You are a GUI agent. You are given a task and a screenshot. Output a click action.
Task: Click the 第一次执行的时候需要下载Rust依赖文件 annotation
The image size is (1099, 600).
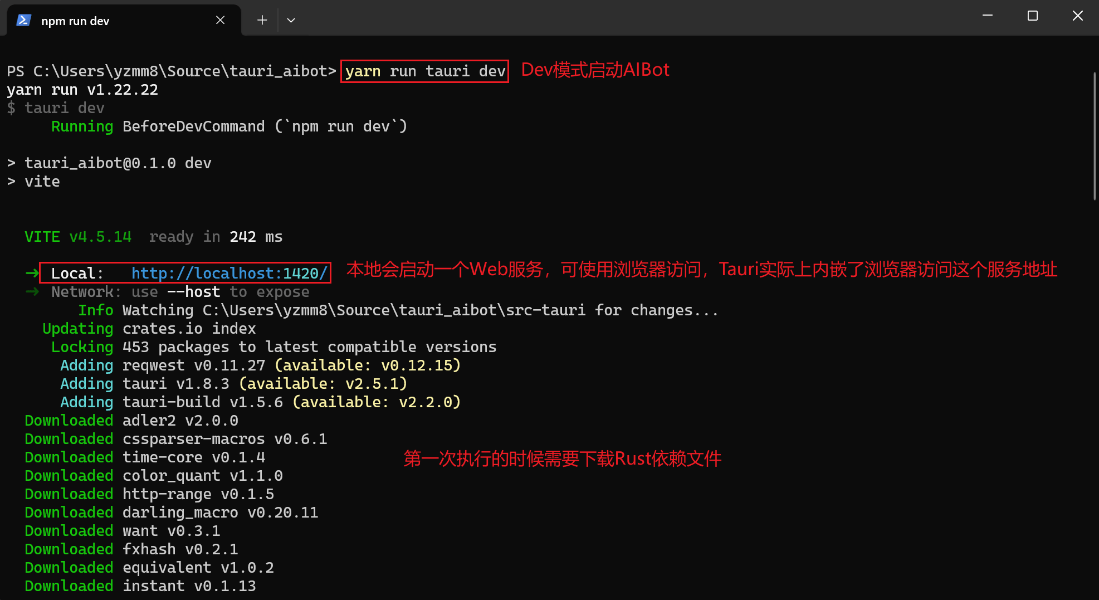[x=563, y=458]
